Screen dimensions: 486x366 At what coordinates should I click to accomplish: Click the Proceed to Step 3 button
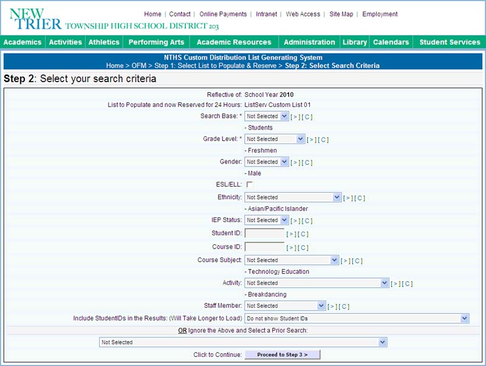(282, 354)
